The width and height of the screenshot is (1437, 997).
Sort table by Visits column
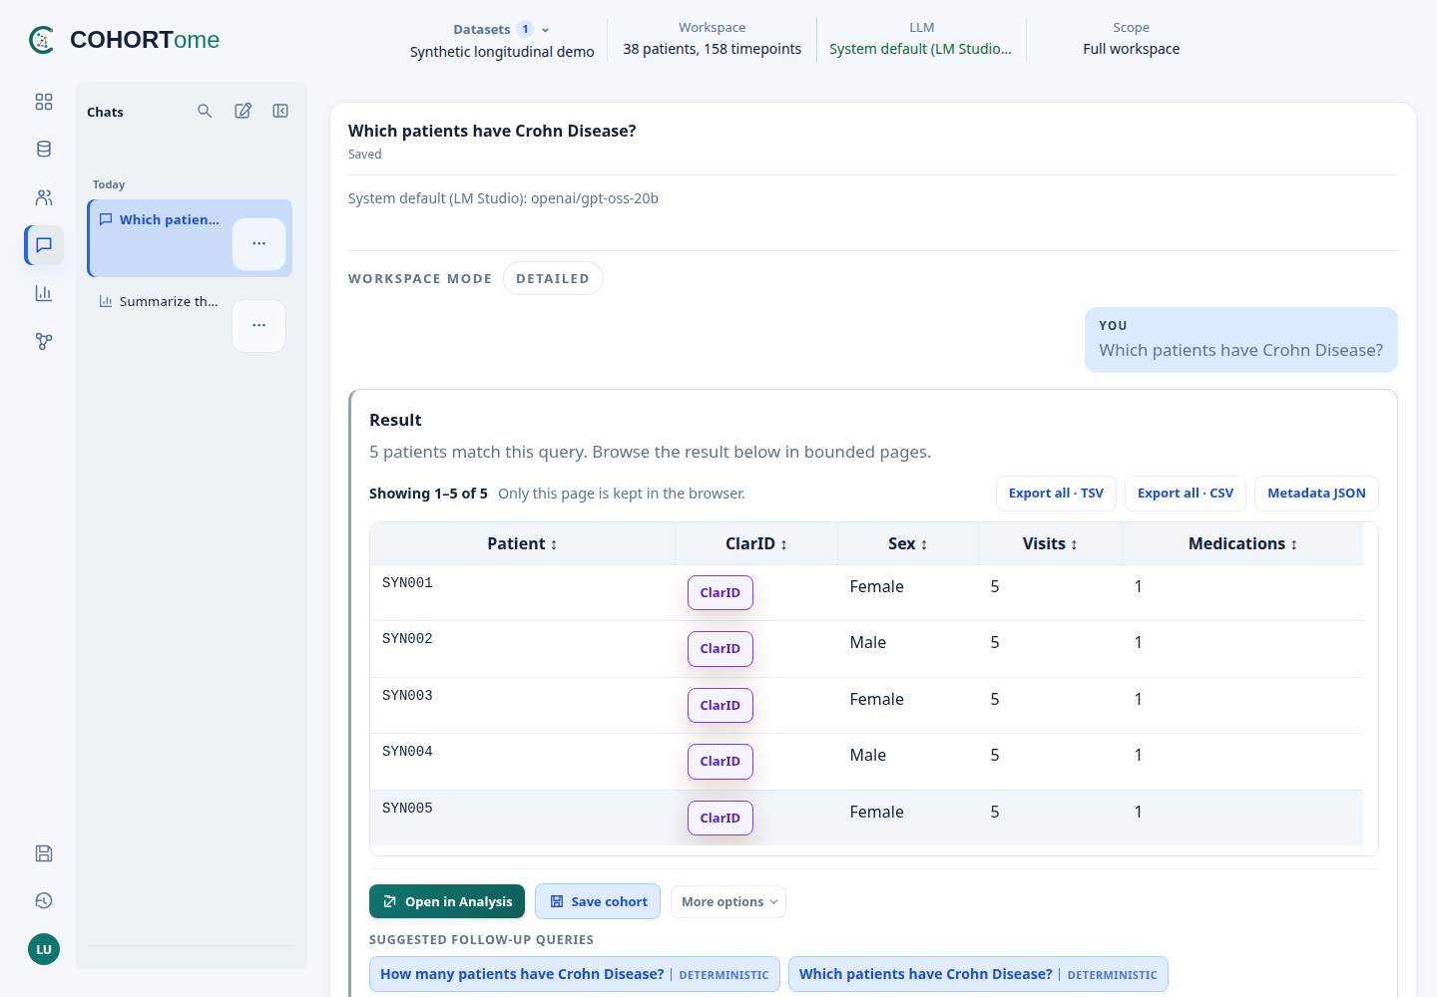[1050, 544]
